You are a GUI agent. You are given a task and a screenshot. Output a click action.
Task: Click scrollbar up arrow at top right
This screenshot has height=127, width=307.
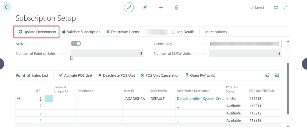288,42
